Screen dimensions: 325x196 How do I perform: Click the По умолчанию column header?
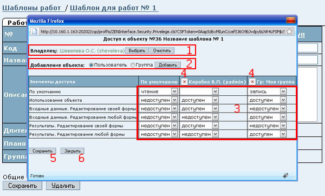coord(159,82)
